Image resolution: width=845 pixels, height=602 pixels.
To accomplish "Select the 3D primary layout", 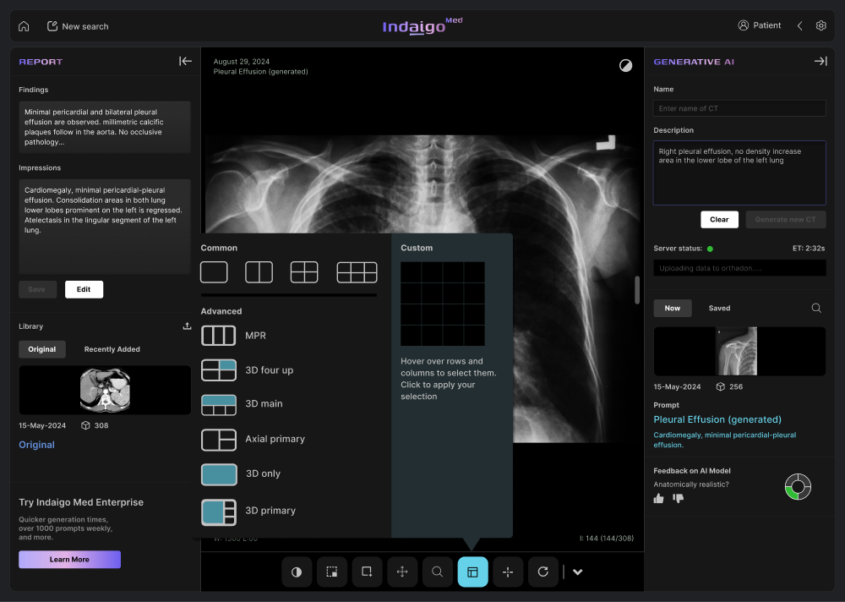I will (x=248, y=511).
